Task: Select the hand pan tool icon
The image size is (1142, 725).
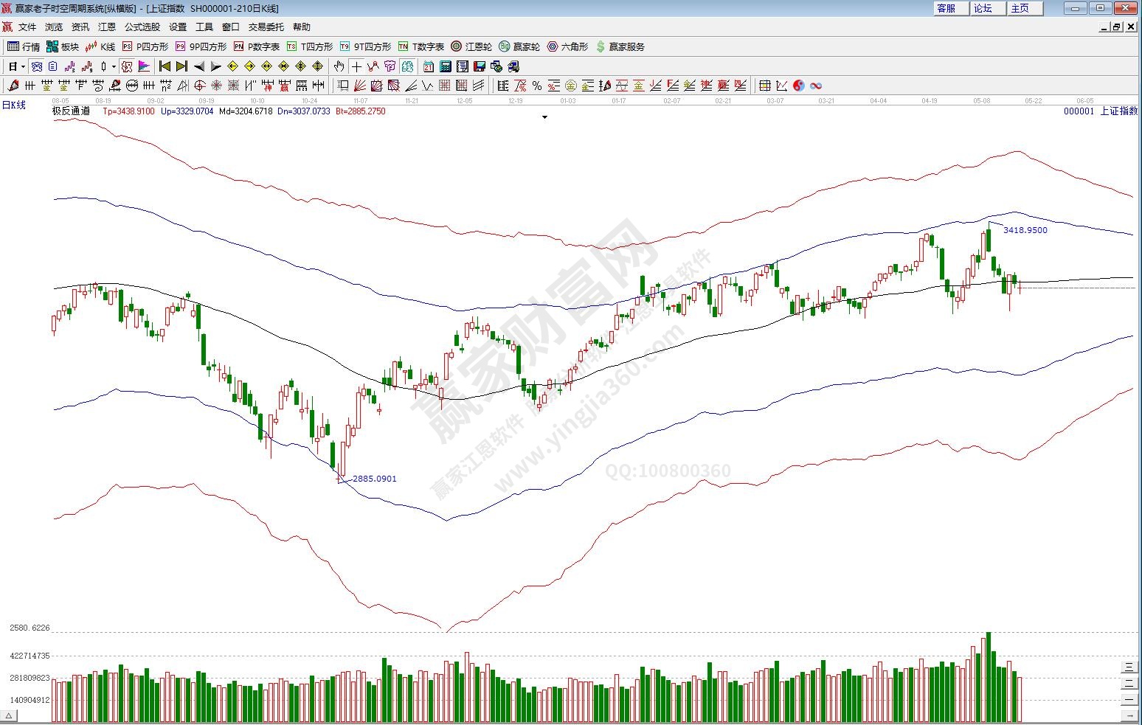Action: click(x=339, y=66)
